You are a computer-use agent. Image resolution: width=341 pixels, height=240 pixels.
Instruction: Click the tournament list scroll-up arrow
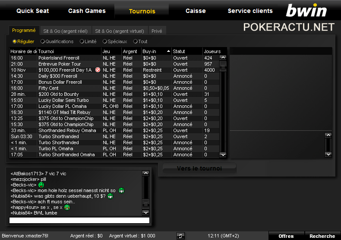tap(223, 57)
